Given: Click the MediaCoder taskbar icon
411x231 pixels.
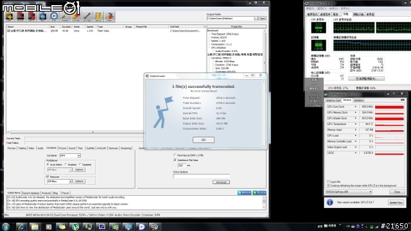Looking at the screenshot, I should 155,227.
